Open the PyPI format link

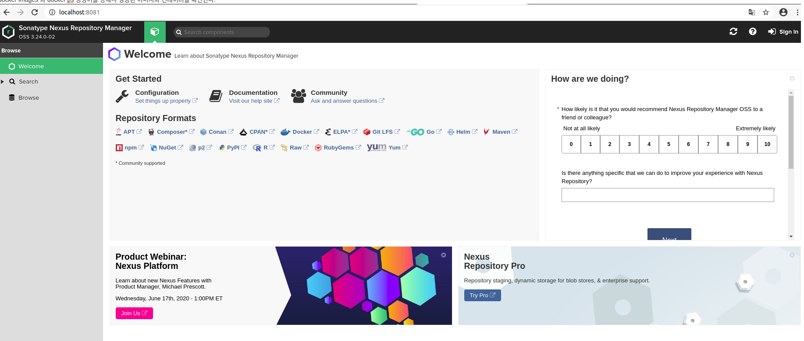(233, 148)
